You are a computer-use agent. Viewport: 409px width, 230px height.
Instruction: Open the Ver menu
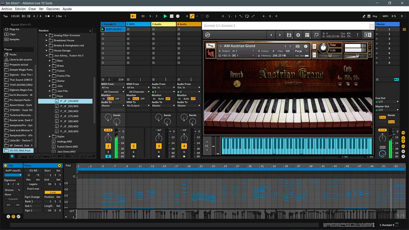[x=41, y=9]
